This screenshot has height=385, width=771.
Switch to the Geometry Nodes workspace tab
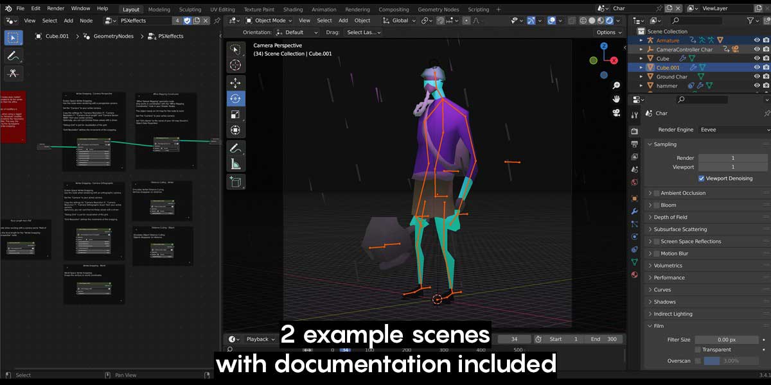tap(438, 9)
